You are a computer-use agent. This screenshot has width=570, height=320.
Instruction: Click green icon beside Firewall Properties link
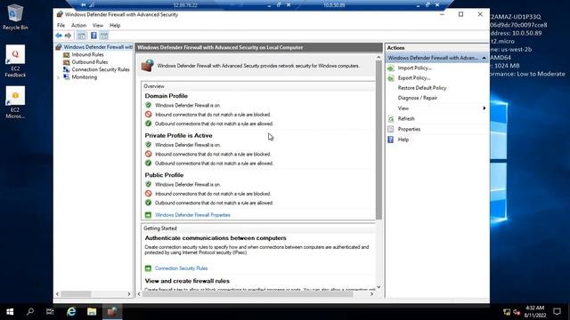[x=148, y=215]
